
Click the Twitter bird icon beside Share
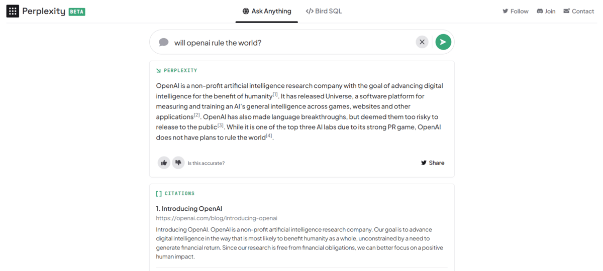pyautogui.click(x=424, y=163)
